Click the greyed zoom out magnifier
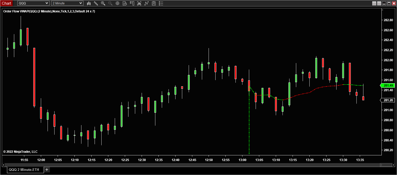The height and width of the screenshot is (175, 397). click(x=110, y=3)
